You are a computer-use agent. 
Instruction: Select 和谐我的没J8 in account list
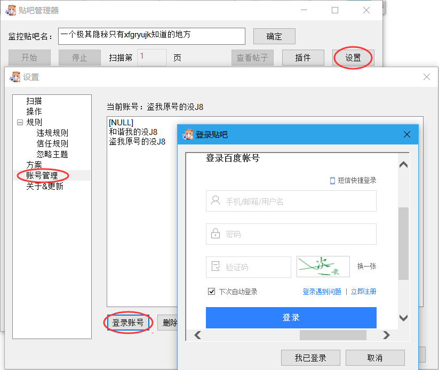133,132
